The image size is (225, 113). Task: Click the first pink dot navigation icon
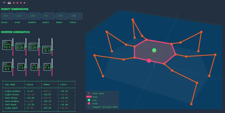click(14, 3)
